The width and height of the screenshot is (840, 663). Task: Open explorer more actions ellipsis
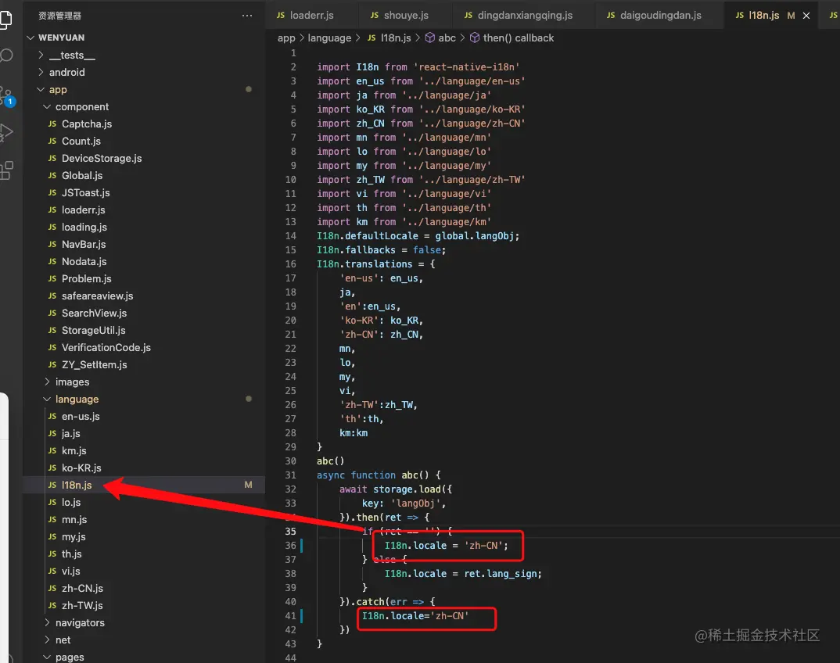(247, 16)
